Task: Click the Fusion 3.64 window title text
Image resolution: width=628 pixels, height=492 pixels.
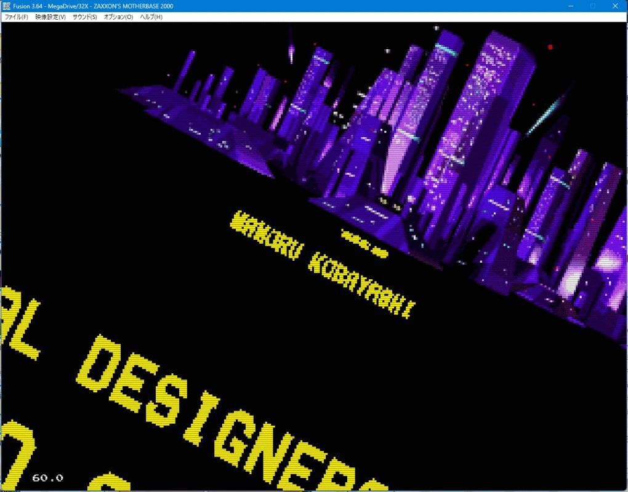Action: point(93,6)
